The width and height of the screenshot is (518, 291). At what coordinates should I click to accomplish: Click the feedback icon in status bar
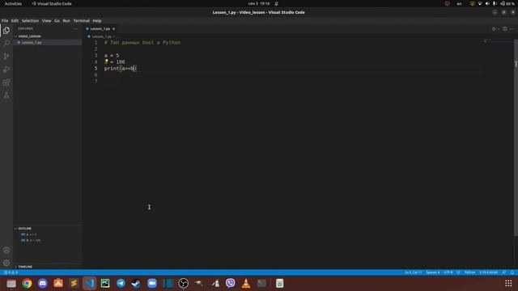(x=504, y=272)
